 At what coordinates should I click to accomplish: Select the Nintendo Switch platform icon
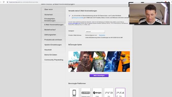(x=86, y=93)
